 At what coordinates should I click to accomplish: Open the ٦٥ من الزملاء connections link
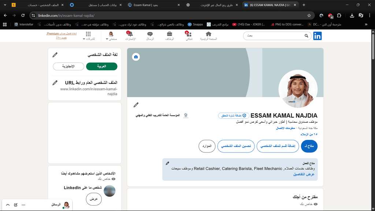click(309, 134)
